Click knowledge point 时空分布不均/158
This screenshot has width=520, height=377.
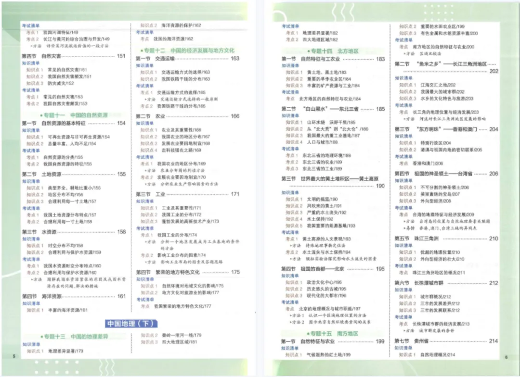click(65, 245)
